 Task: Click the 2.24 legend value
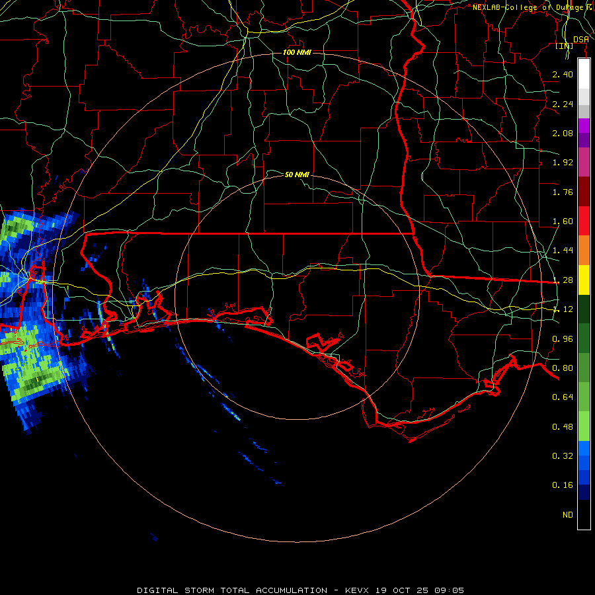563,104
